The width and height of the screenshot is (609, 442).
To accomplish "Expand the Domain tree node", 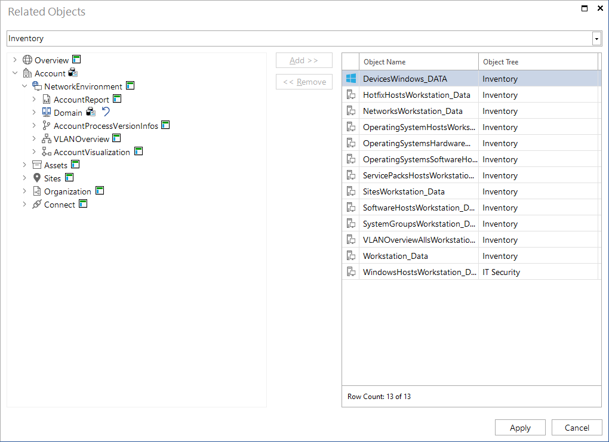I will pyautogui.click(x=34, y=112).
